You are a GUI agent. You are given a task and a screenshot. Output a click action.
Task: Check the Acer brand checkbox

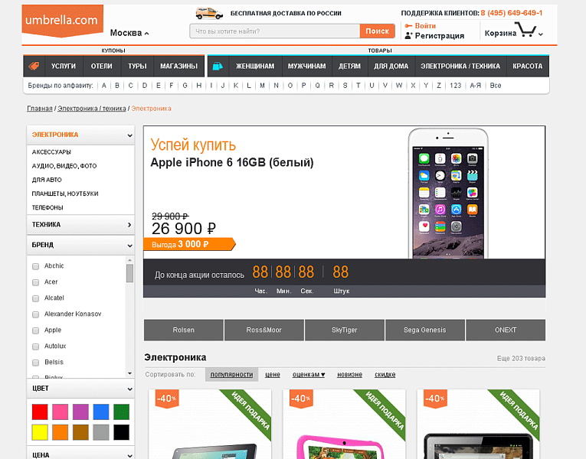(35, 282)
